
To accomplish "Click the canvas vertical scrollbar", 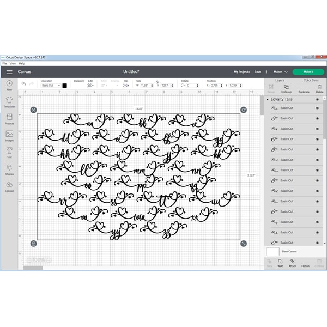I will (262, 105).
